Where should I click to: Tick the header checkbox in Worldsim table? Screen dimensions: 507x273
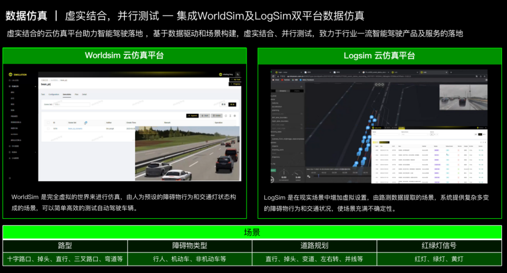click(x=48, y=122)
